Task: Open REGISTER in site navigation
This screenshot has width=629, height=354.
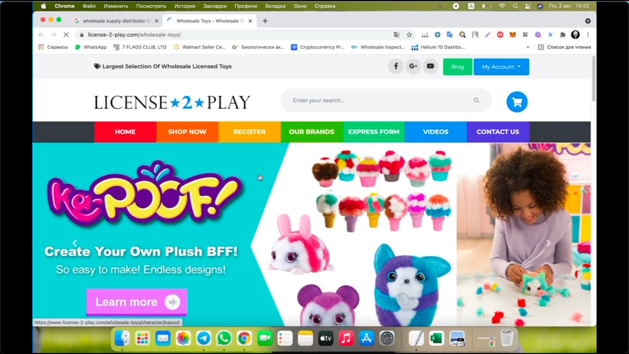Action: 250,132
